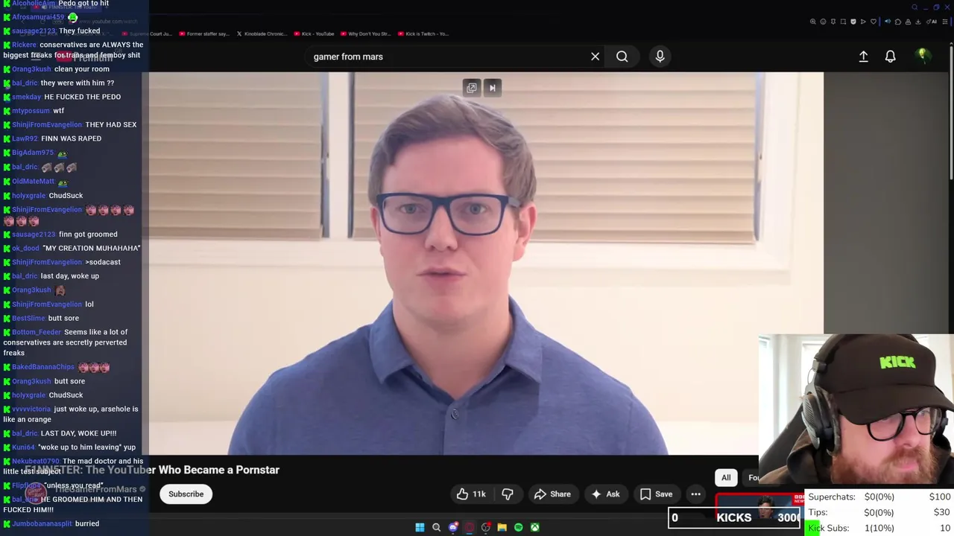Click the miniplayer pop-out icon on the video
Screen dimensions: 954x536
(x=472, y=88)
